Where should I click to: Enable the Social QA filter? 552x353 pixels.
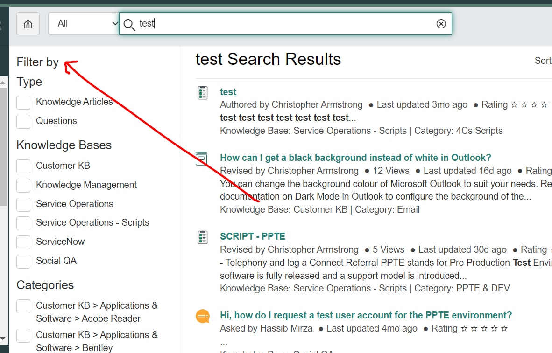tap(23, 261)
